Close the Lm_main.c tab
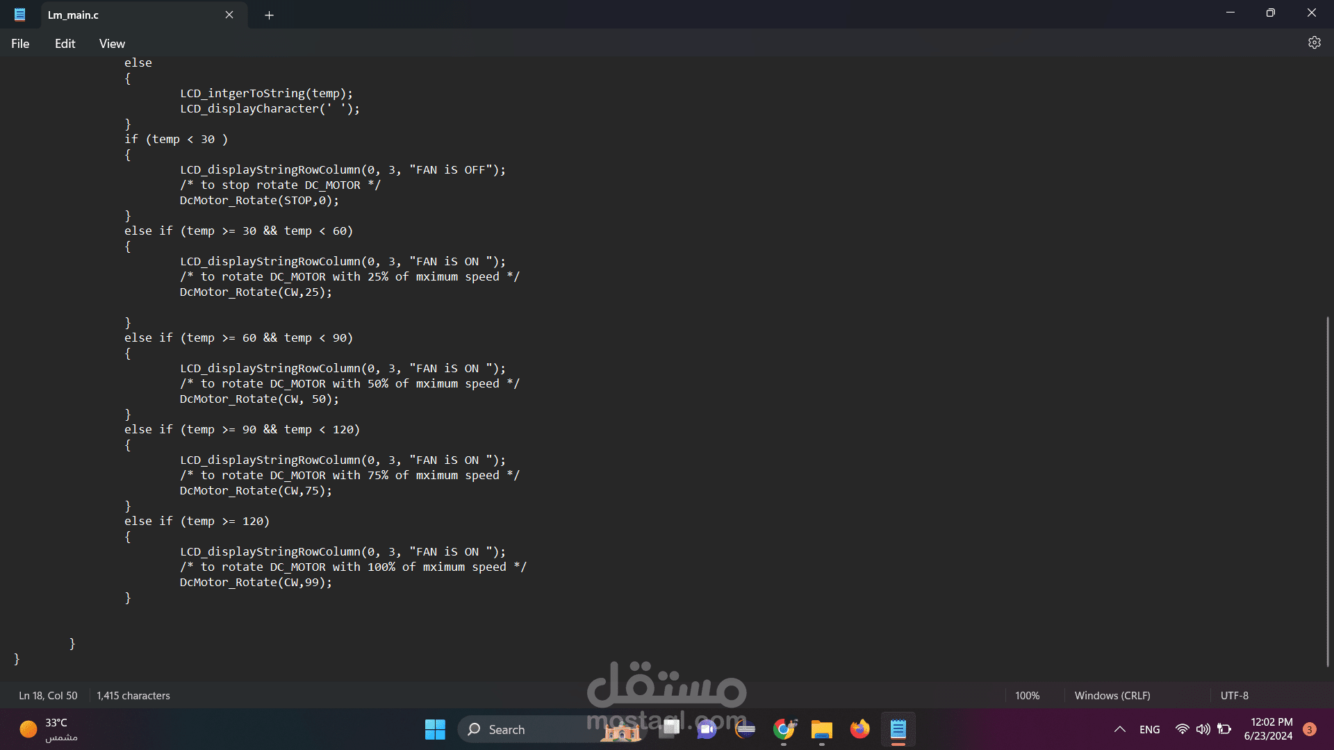This screenshot has width=1334, height=750. 229,15
